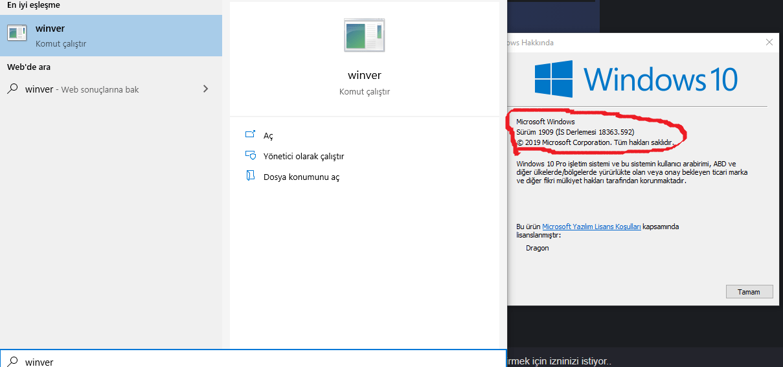Select the winver best match result

(x=111, y=36)
